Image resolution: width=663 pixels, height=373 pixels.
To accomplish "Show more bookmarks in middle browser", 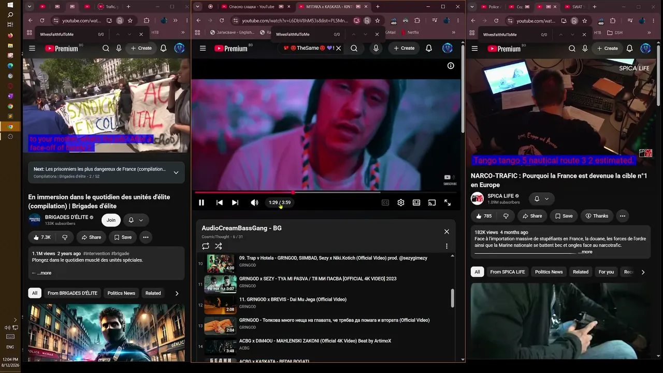I will coord(454,32).
